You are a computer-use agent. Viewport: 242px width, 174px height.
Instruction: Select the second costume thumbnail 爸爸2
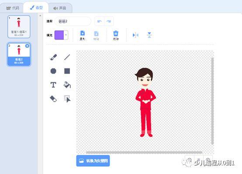19,54
